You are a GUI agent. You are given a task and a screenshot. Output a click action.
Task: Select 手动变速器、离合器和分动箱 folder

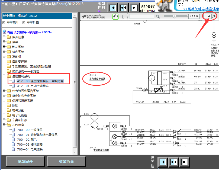coord(31,66)
